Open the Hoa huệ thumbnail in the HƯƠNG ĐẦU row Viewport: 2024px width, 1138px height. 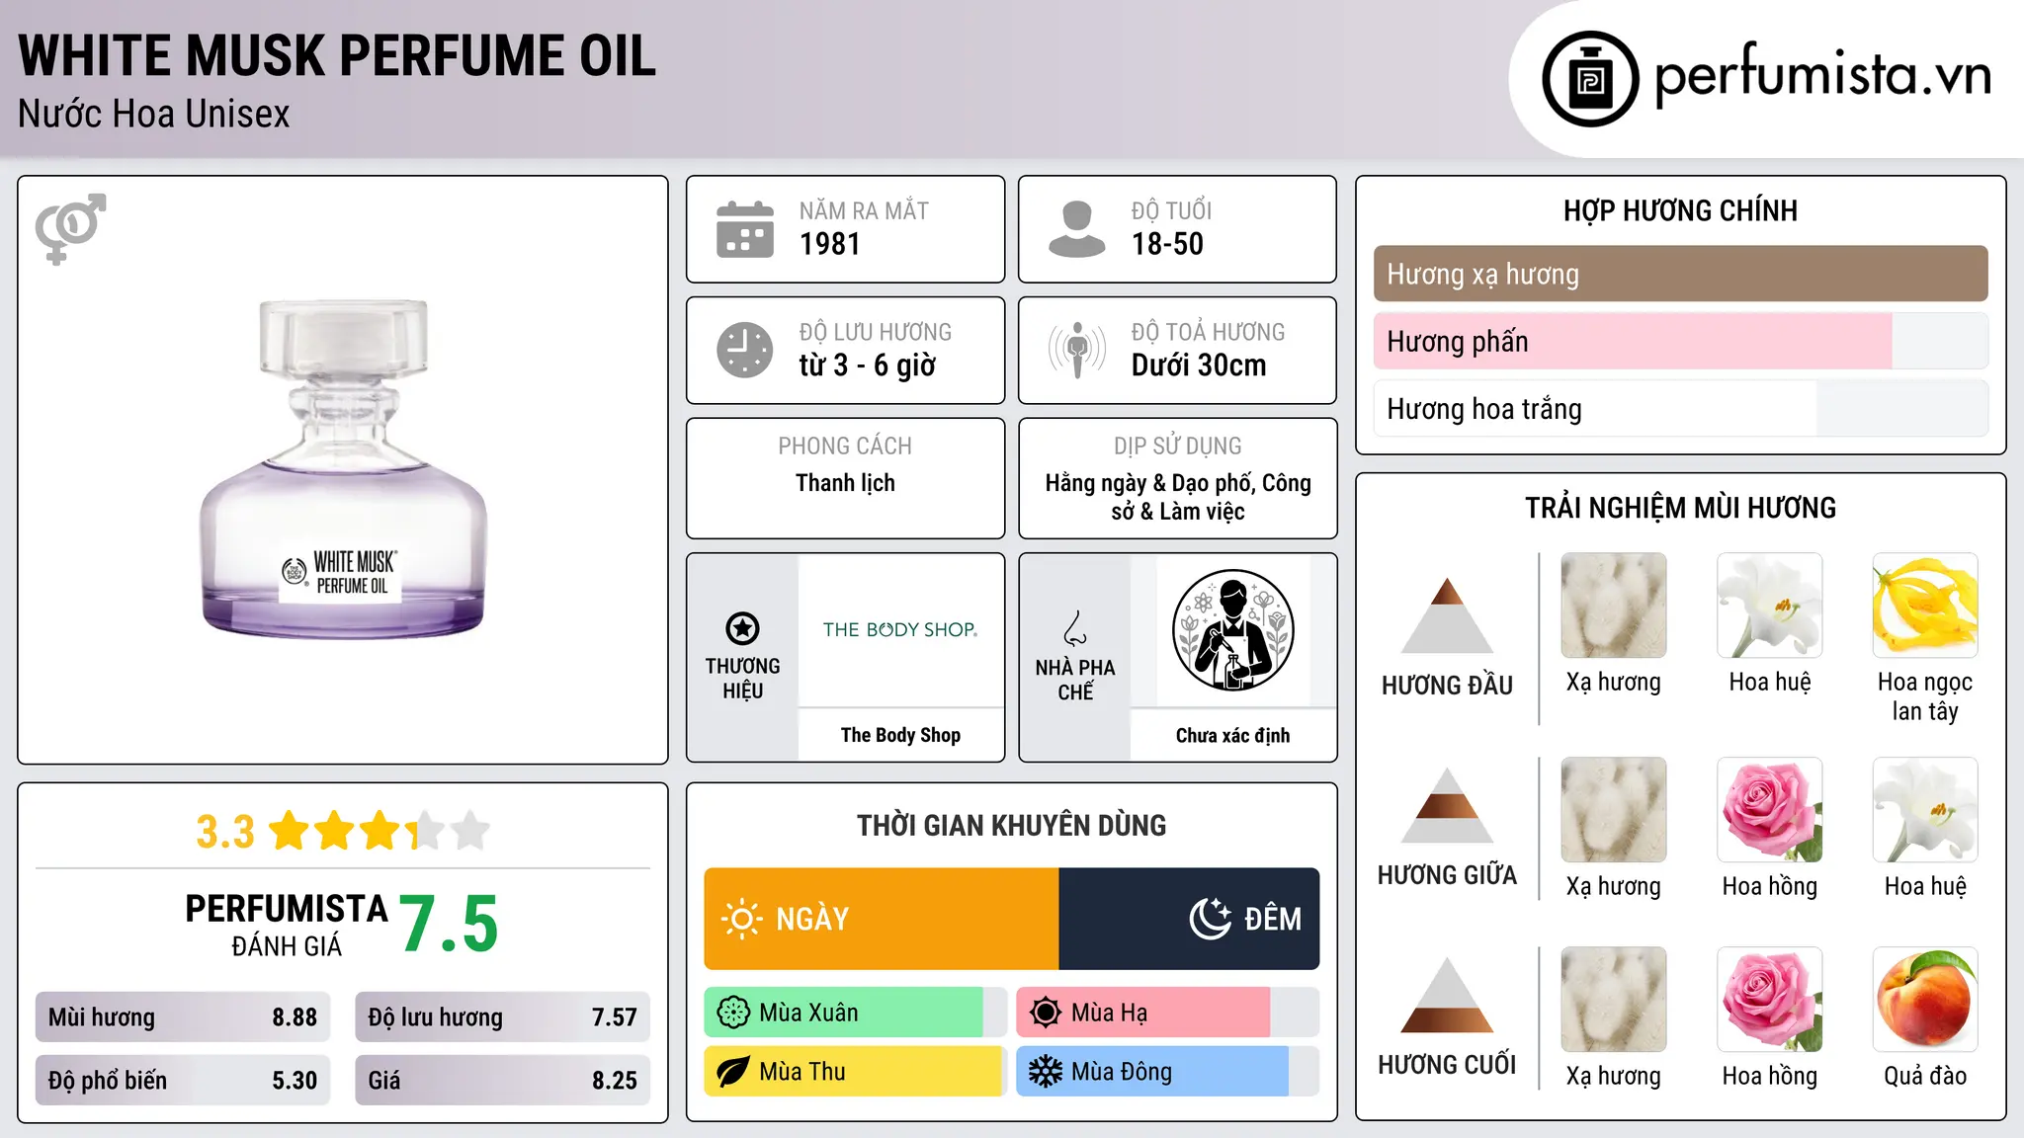coord(1770,606)
